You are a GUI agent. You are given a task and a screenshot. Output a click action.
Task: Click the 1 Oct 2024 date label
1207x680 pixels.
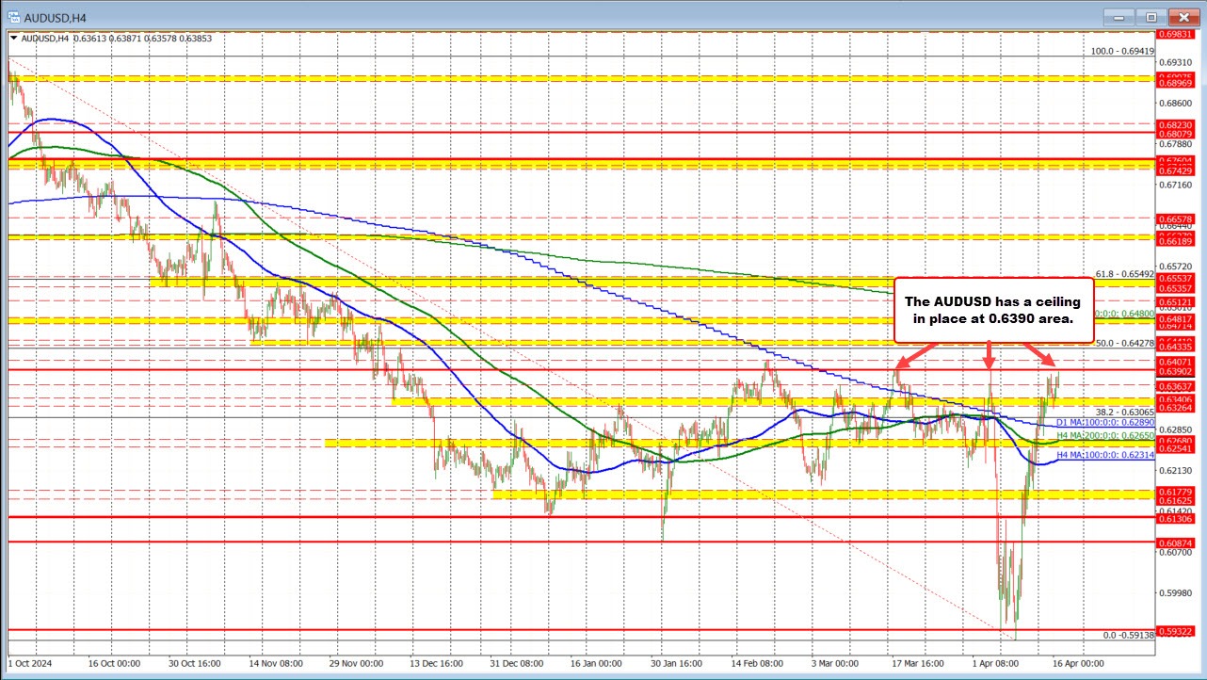coord(30,663)
